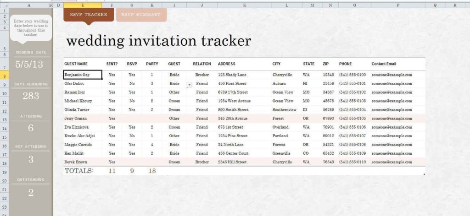The width and height of the screenshot is (470, 216).
Task: Click the attending count 6
Action: [31, 128]
